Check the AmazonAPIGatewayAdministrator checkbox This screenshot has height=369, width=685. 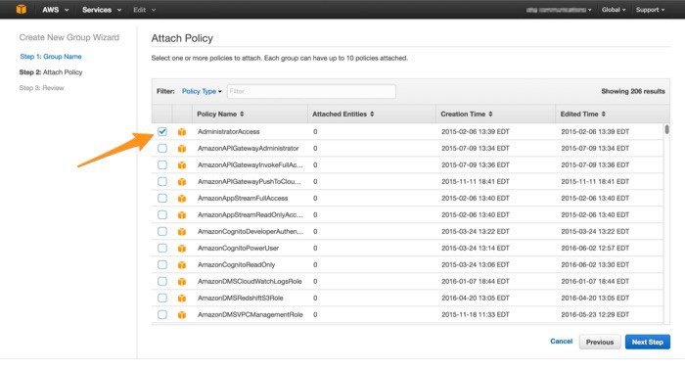[x=162, y=148]
